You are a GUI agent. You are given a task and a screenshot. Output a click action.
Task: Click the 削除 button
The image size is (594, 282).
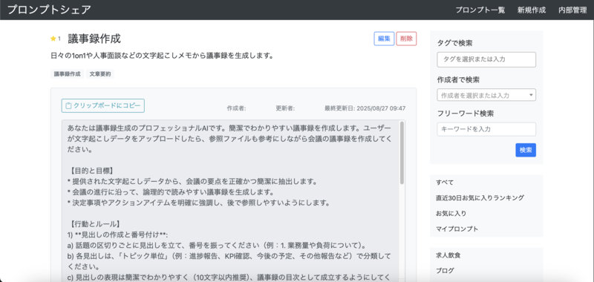[406, 39]
